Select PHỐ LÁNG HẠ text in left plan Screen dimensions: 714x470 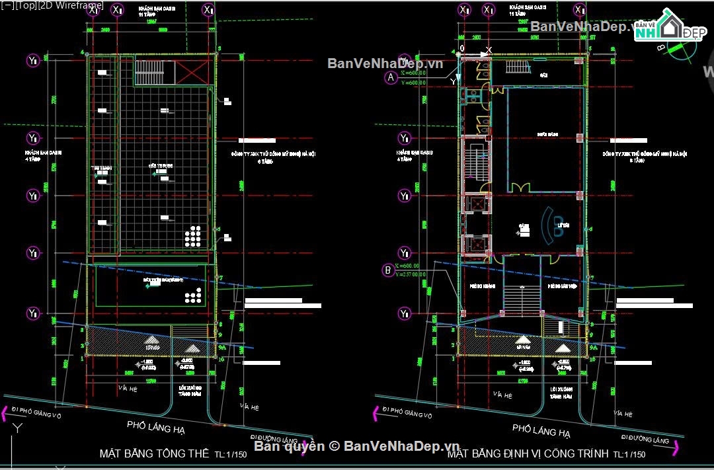156,427
